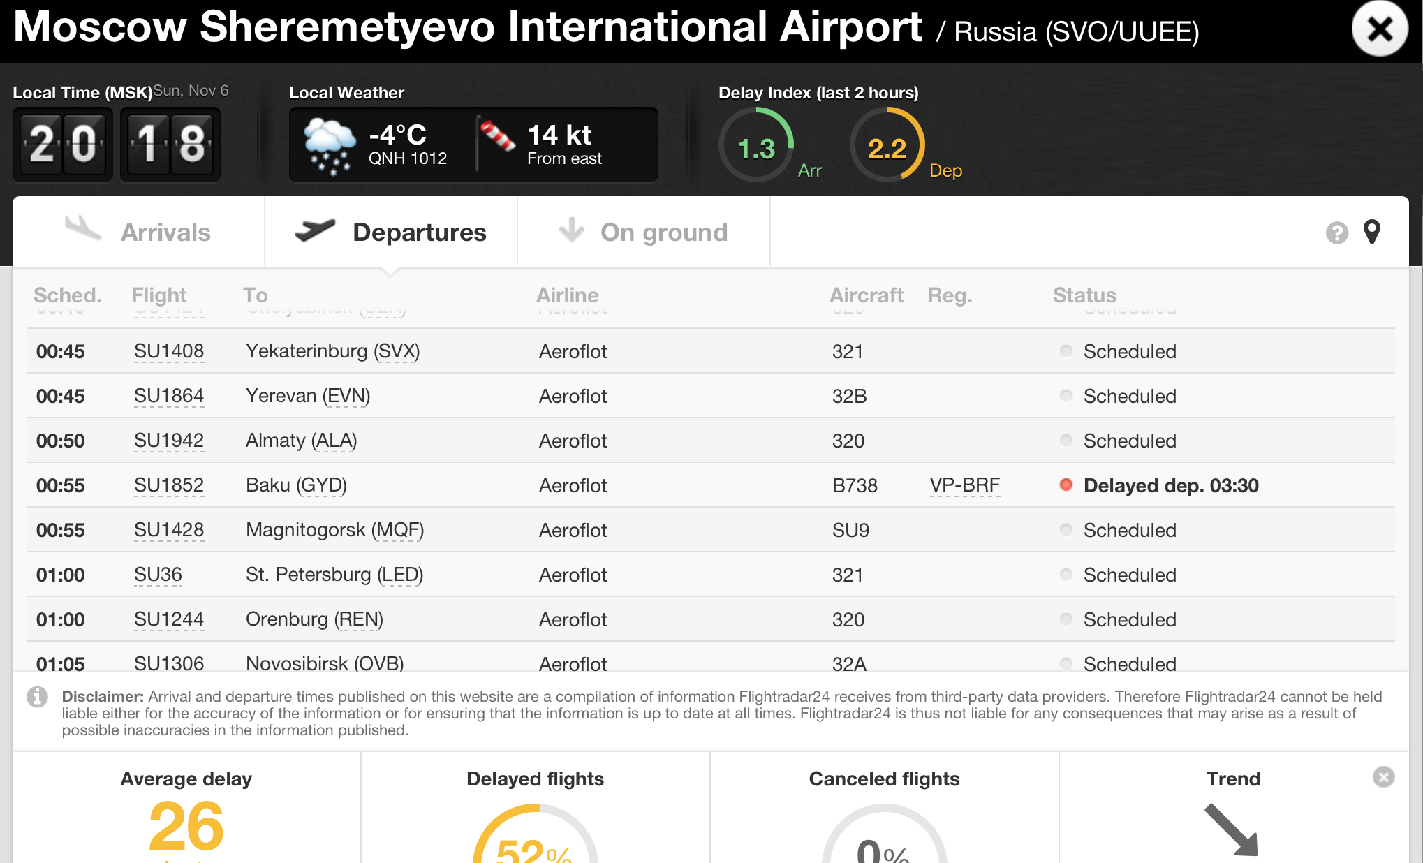Open flight SU1408 link
This screenshot has height=863, width=1423.
169,351
